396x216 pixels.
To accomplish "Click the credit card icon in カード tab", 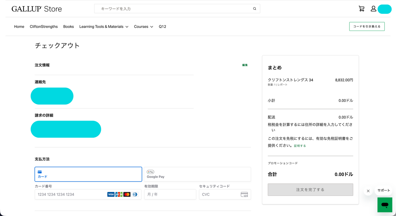I will (40, 172).
